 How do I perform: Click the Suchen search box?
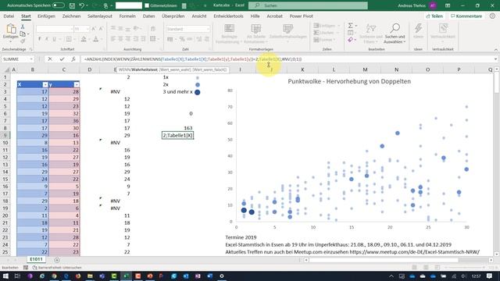click(308, 5)
